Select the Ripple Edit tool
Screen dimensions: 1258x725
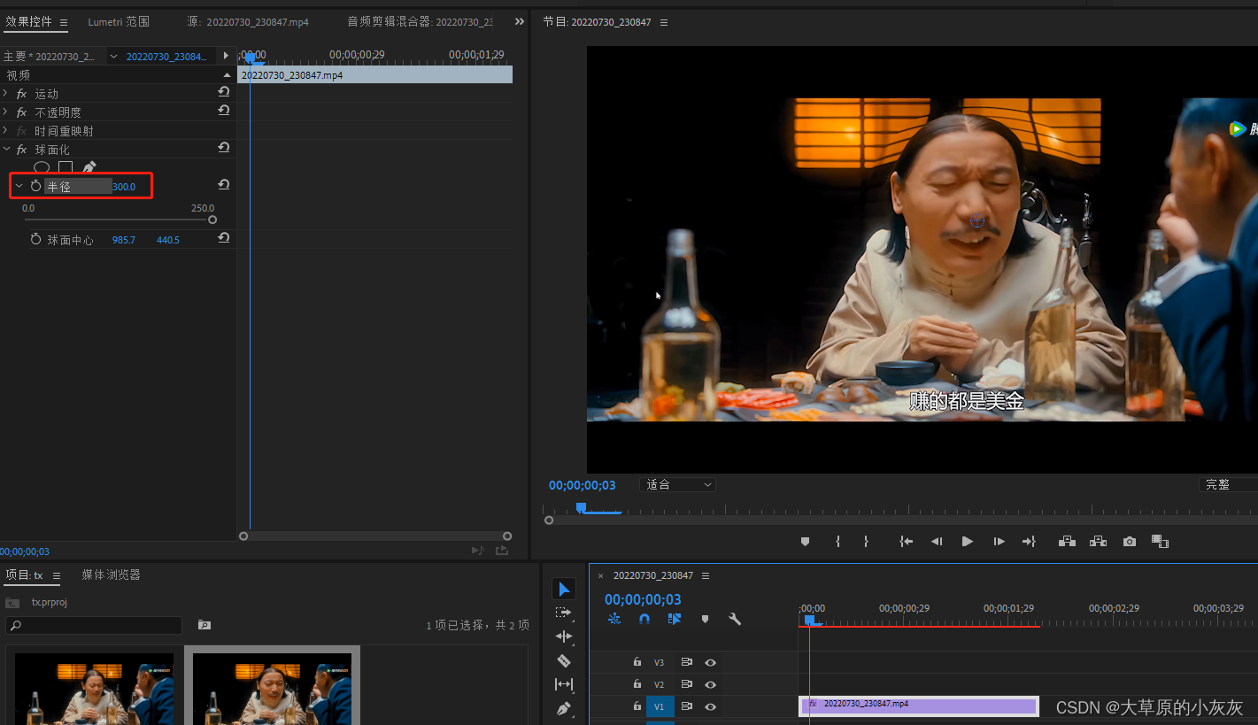pyautogui.click(x=564, y=636)
